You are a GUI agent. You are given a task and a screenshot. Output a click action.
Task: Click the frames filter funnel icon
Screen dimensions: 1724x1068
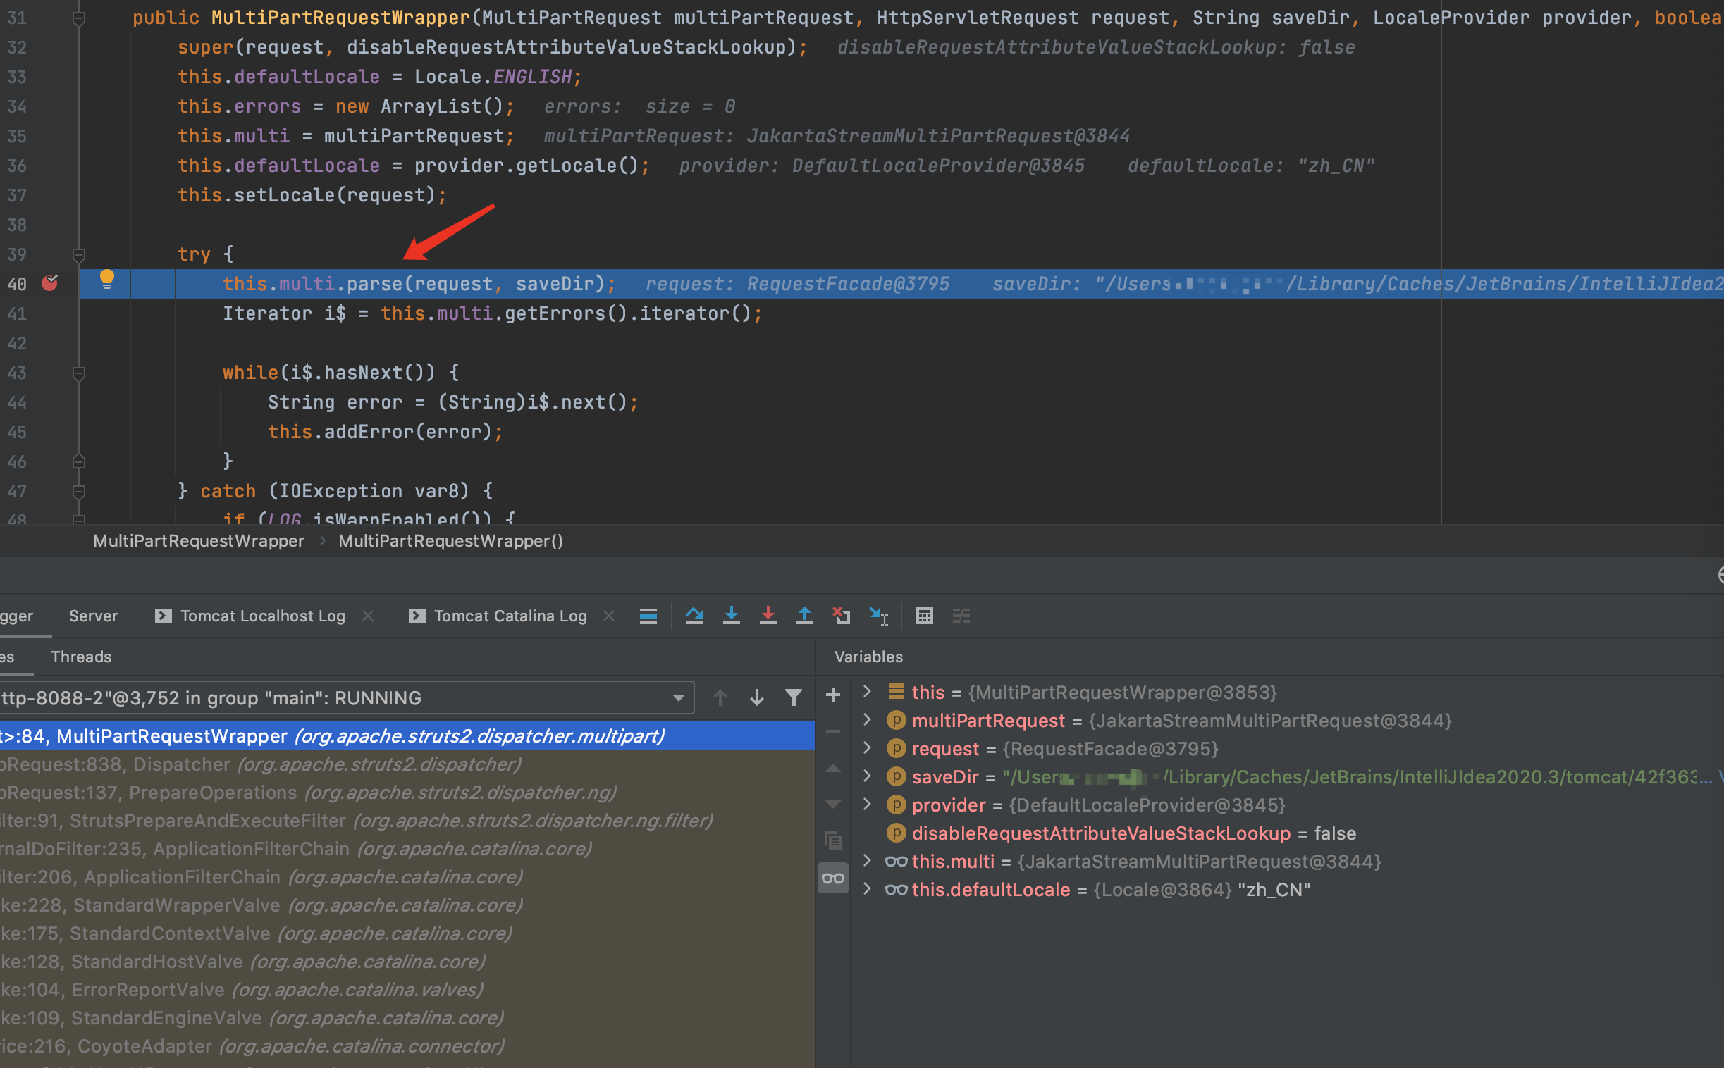794,698
